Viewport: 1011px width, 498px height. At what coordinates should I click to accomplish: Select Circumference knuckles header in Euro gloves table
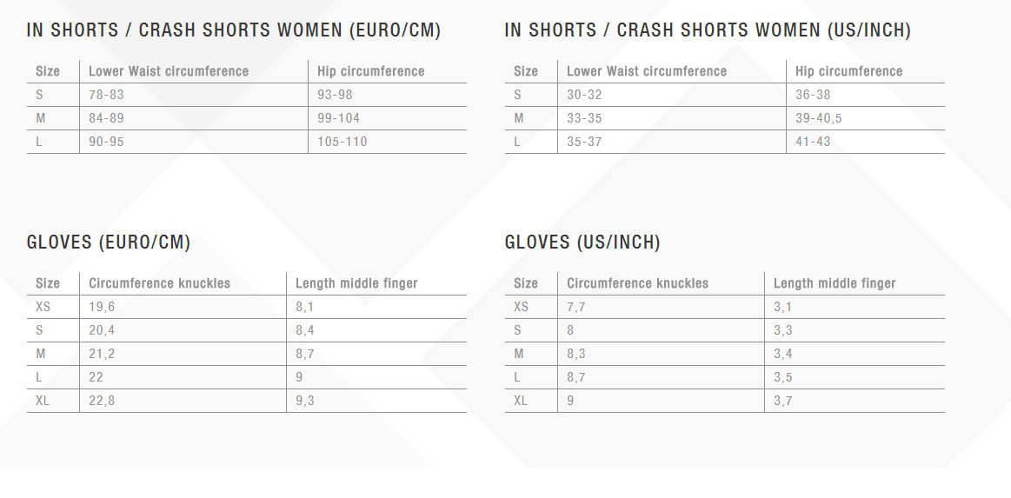159,283
